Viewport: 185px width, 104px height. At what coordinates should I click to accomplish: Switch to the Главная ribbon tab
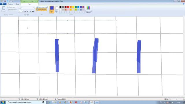click(10, 4)
